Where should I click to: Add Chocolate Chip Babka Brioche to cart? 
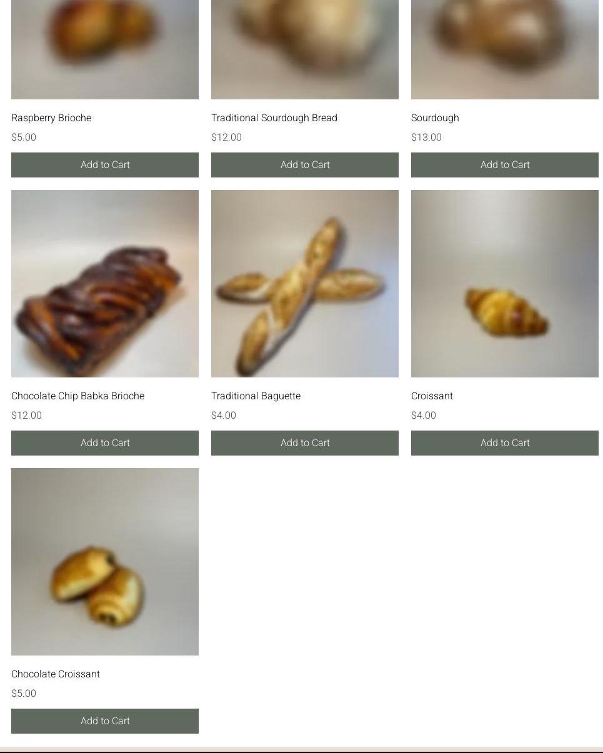pyautogui.click(x=105, y=443)
